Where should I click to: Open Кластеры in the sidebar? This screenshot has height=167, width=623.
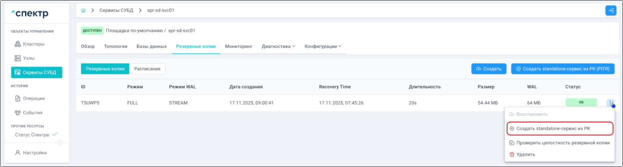(34, 44)
